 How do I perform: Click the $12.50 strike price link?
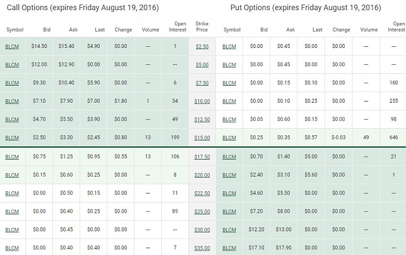(202, 120)
